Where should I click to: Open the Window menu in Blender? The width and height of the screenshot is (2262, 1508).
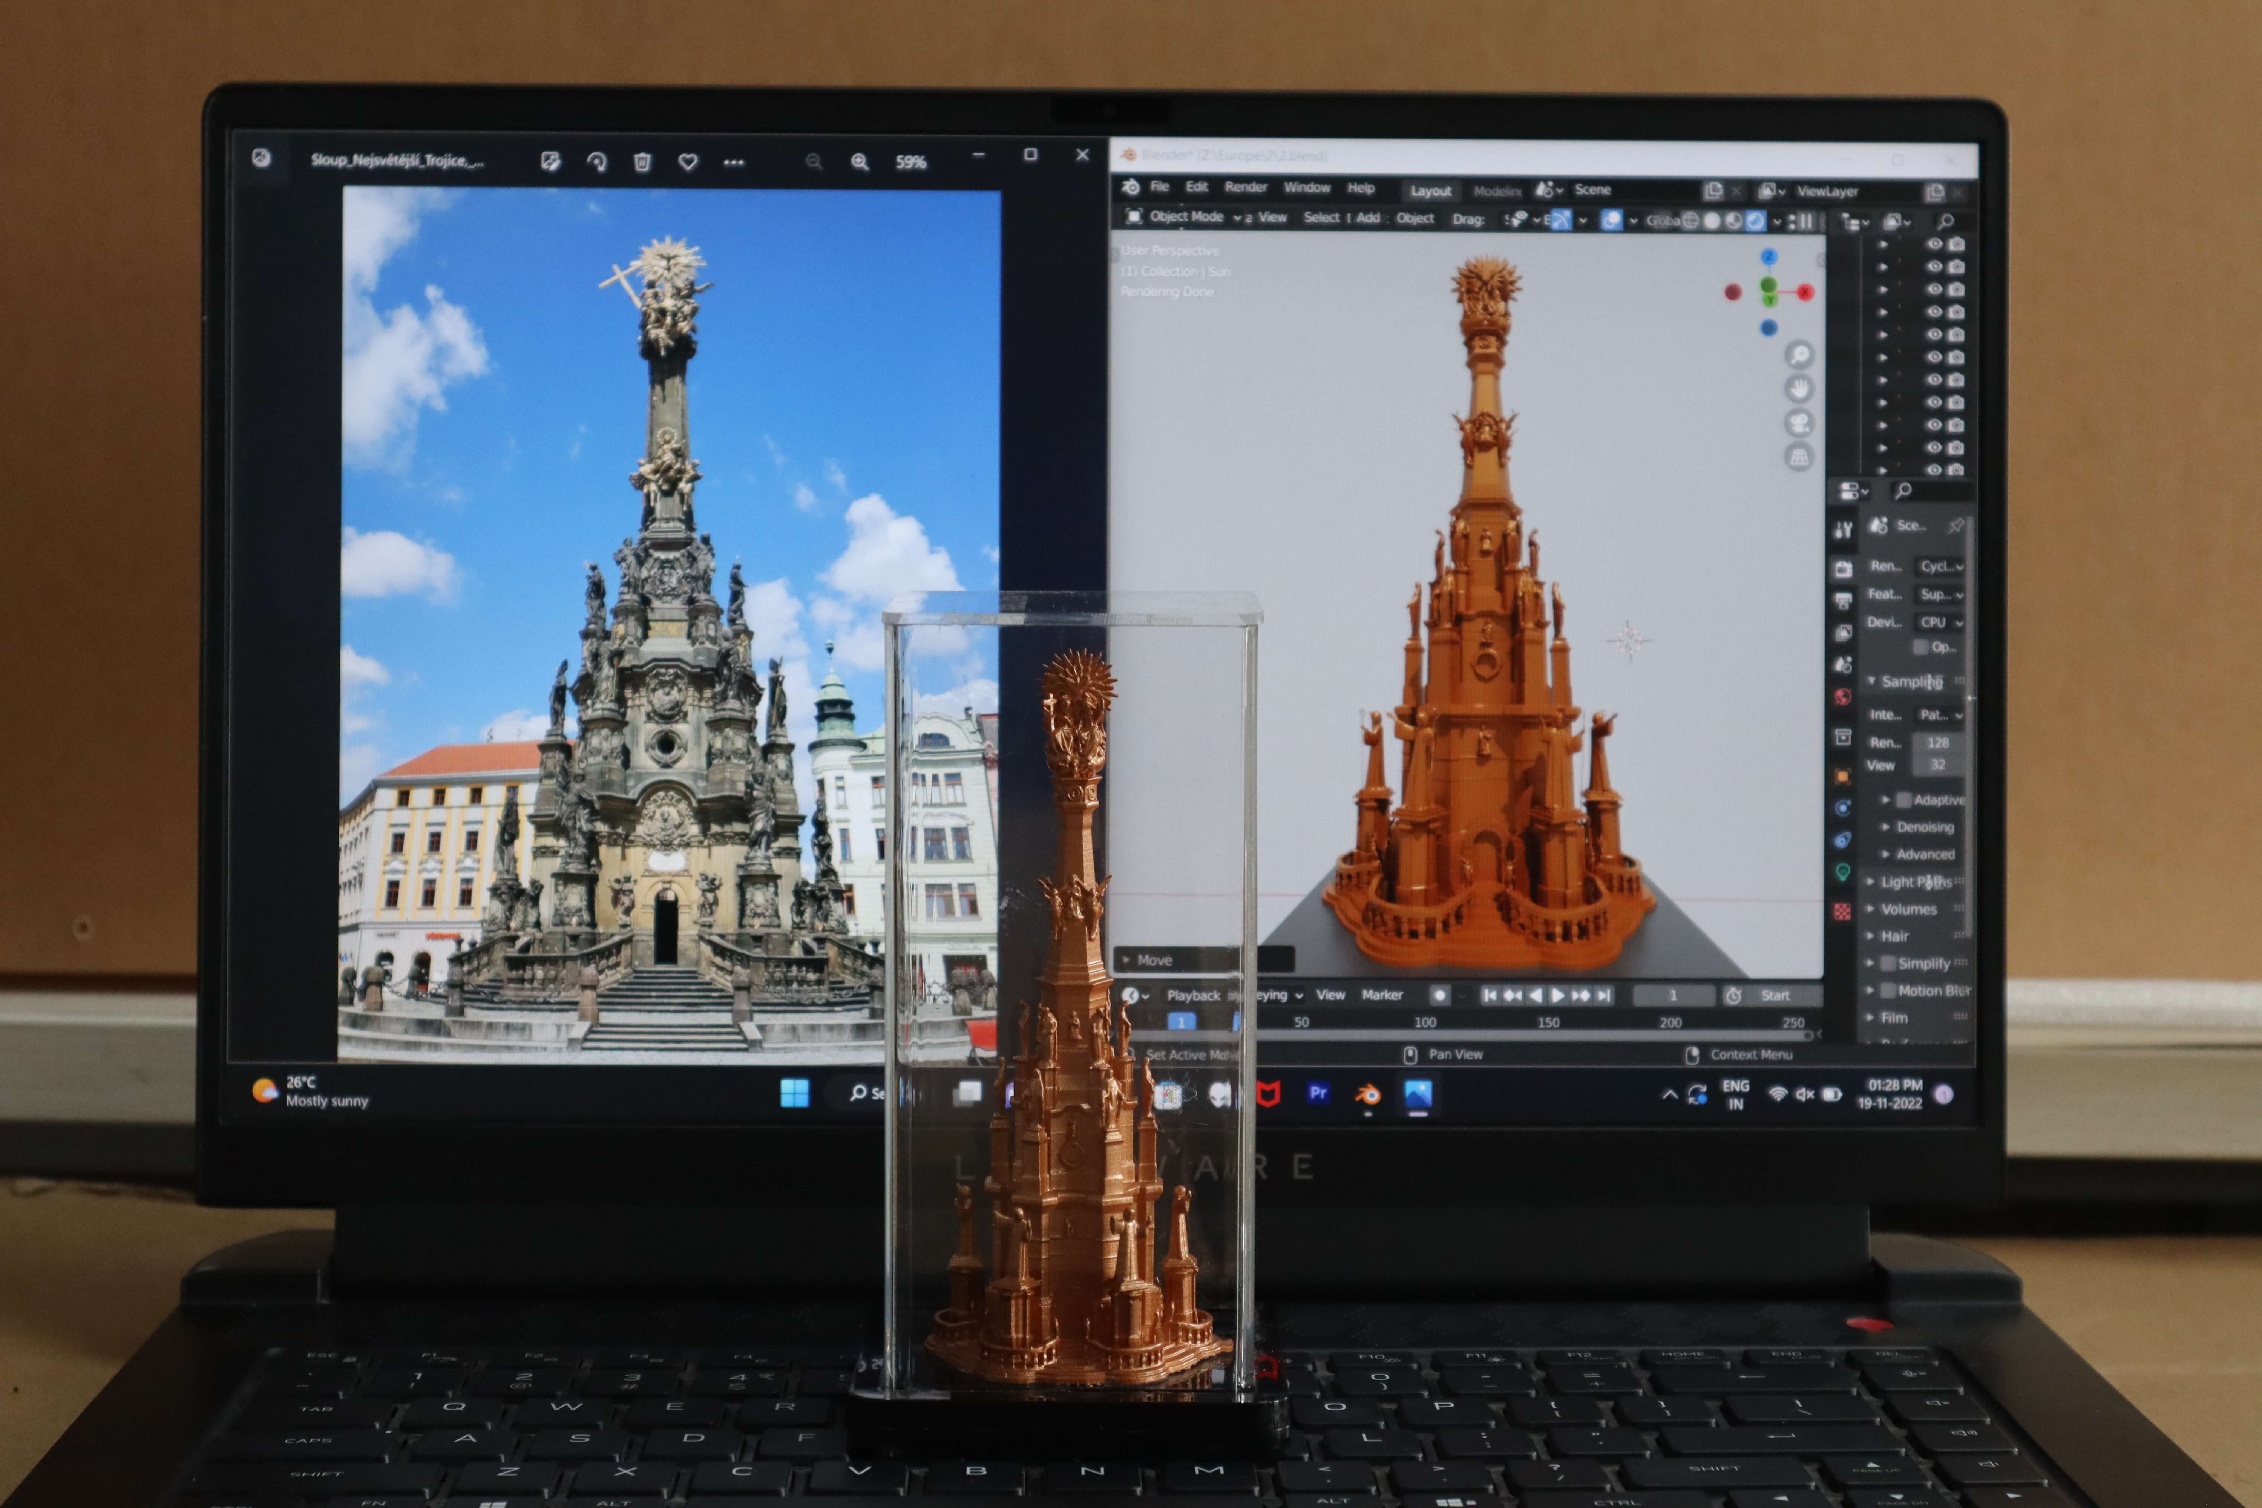click(x=1307, y=187)
